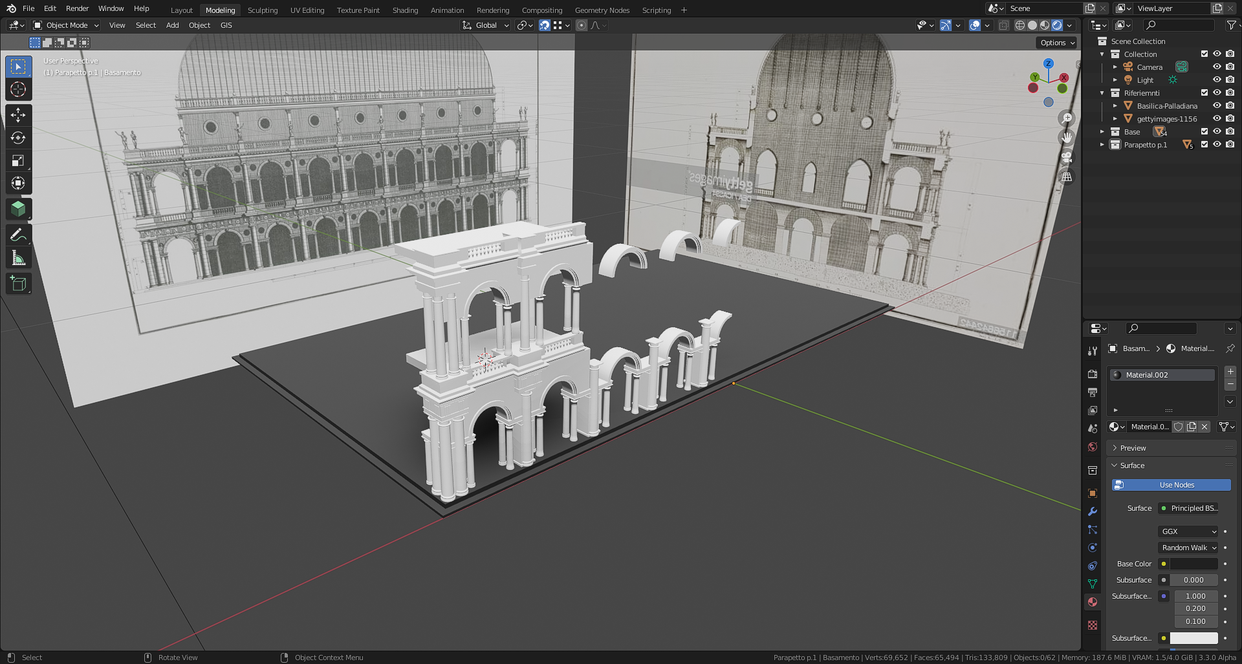This screenshot has width=1242, height=664.
Task: Collapse the Surface panel
Action: tap(1132, 466)
